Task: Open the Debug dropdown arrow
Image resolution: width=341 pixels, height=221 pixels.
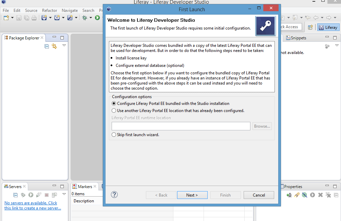Action: click(x=91, y=18)
